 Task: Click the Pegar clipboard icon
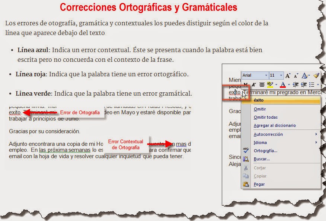click(246, 184)
